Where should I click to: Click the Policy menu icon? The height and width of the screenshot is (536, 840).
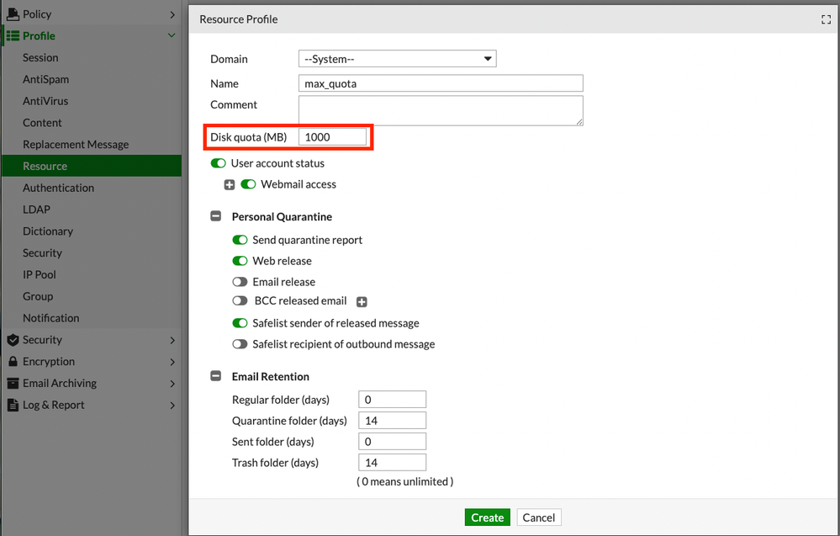13,14
